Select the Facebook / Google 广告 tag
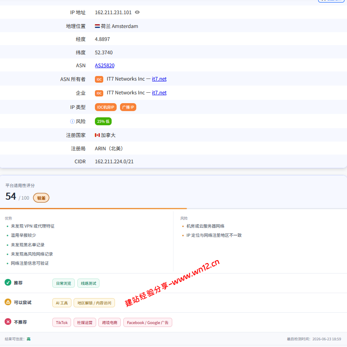Viewport: 347px width, 347px height. (x=148, y=322)
